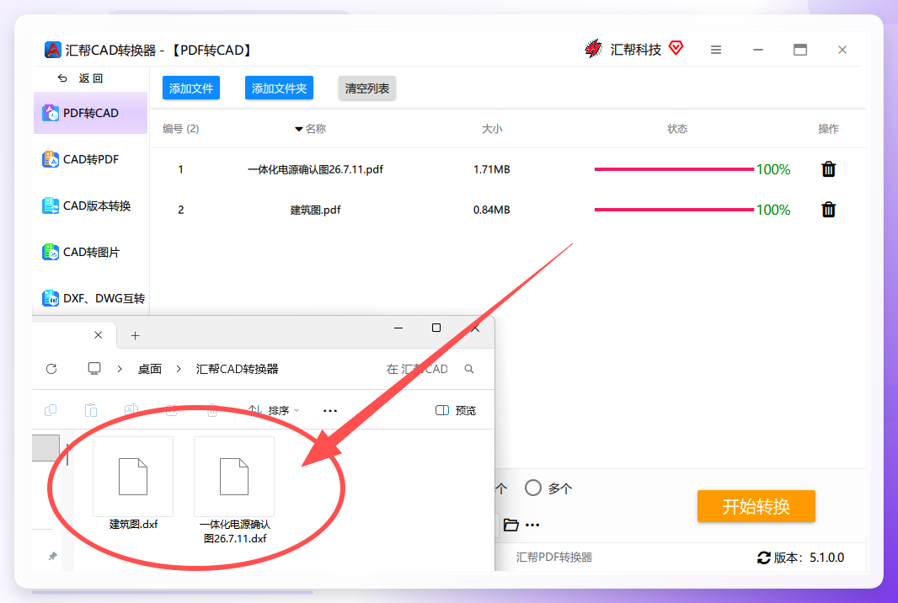Click the 大小 column header
898x603 pixels.
coord(492,129)
